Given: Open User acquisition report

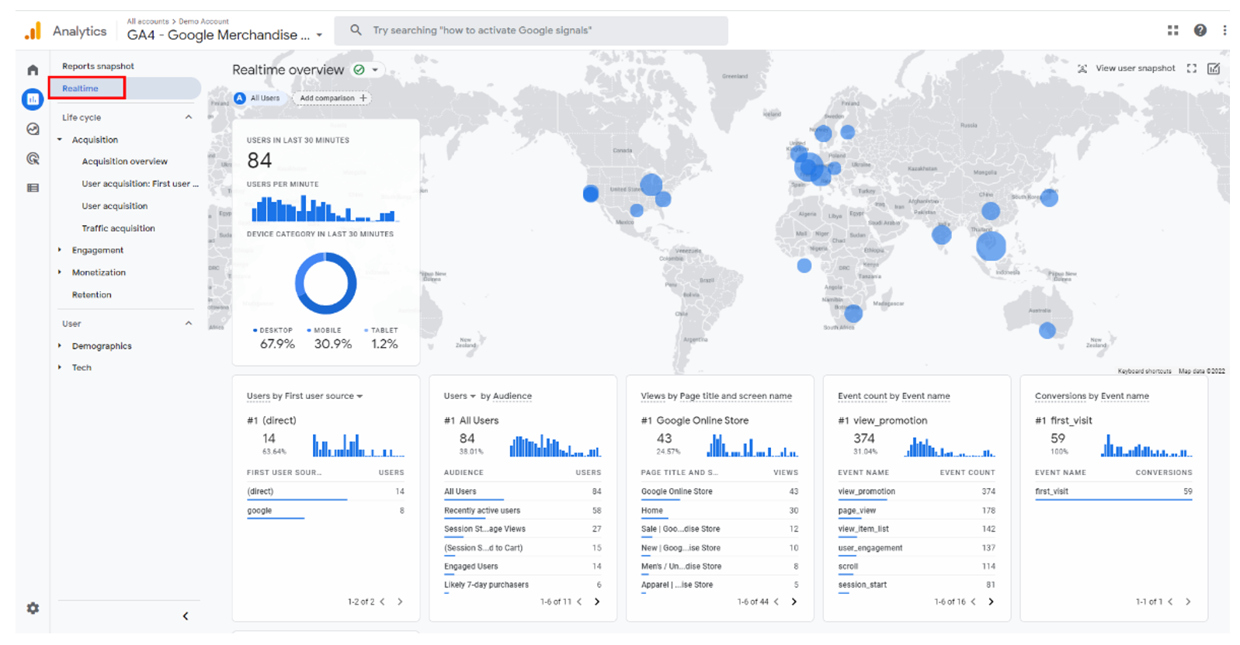Looking at the screenshot, I should pos(115,206).
